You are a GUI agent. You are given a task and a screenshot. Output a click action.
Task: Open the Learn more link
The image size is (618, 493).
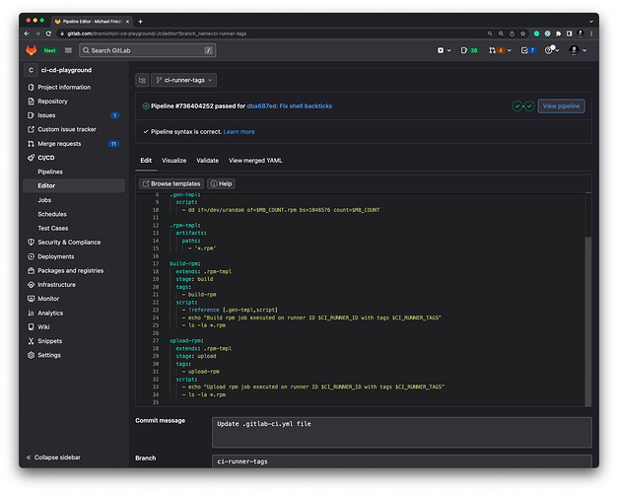pos(239,131)
